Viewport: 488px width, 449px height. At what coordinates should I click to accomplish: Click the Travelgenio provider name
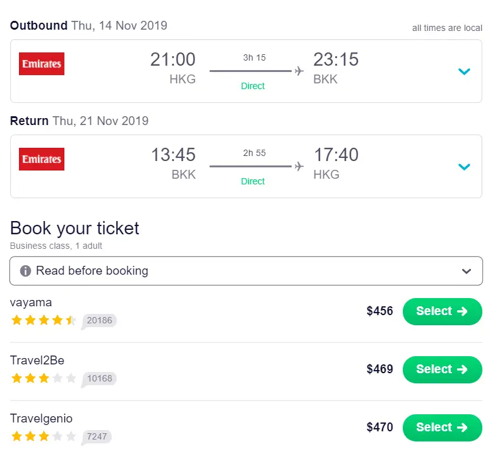click(41, 419)
